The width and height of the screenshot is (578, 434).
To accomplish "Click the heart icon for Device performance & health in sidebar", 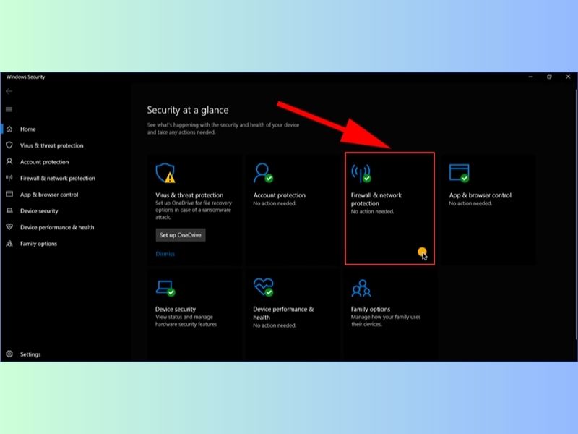I will (x=9, y=227).
